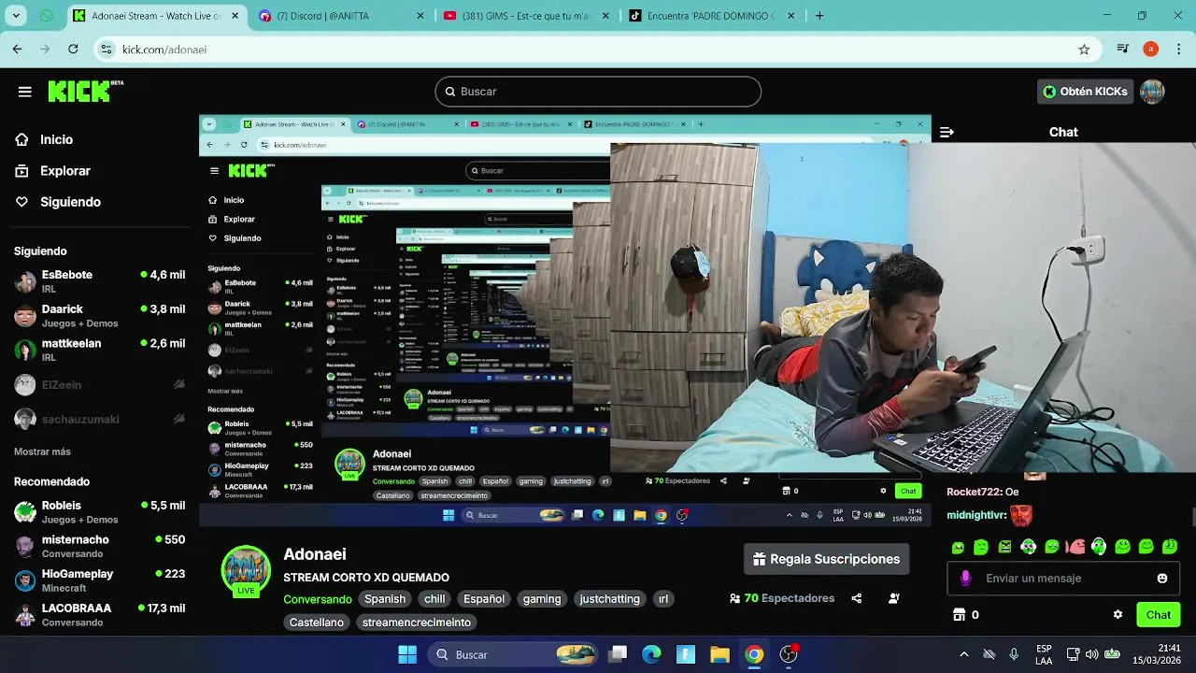Open EsBebote channel in the sidebar
The image size is (1196, 673).
point(99,280)
